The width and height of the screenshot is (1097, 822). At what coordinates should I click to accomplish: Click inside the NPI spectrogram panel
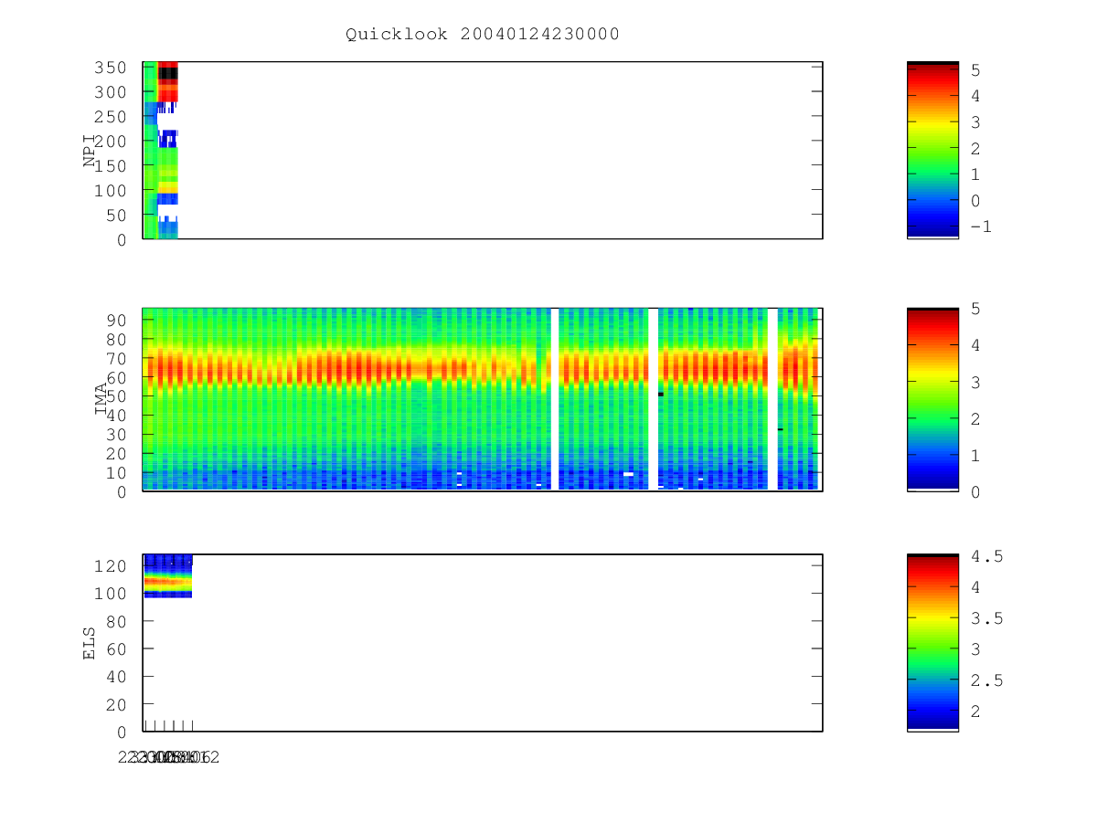[x=483, y=151]
